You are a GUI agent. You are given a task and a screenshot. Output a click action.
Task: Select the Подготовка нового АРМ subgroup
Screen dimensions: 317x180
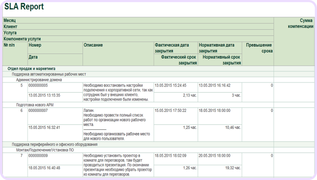(35, 105)
